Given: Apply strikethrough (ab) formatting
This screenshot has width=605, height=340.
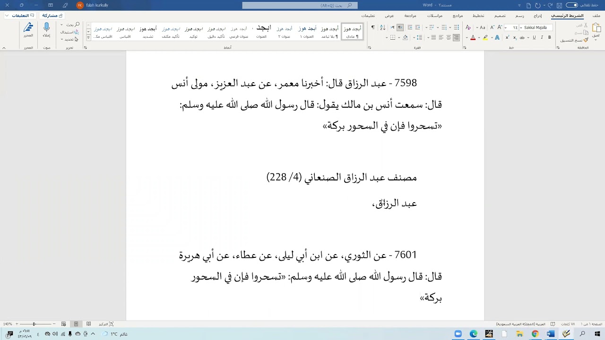Looking at the screenshot, I should pos(522,37).
